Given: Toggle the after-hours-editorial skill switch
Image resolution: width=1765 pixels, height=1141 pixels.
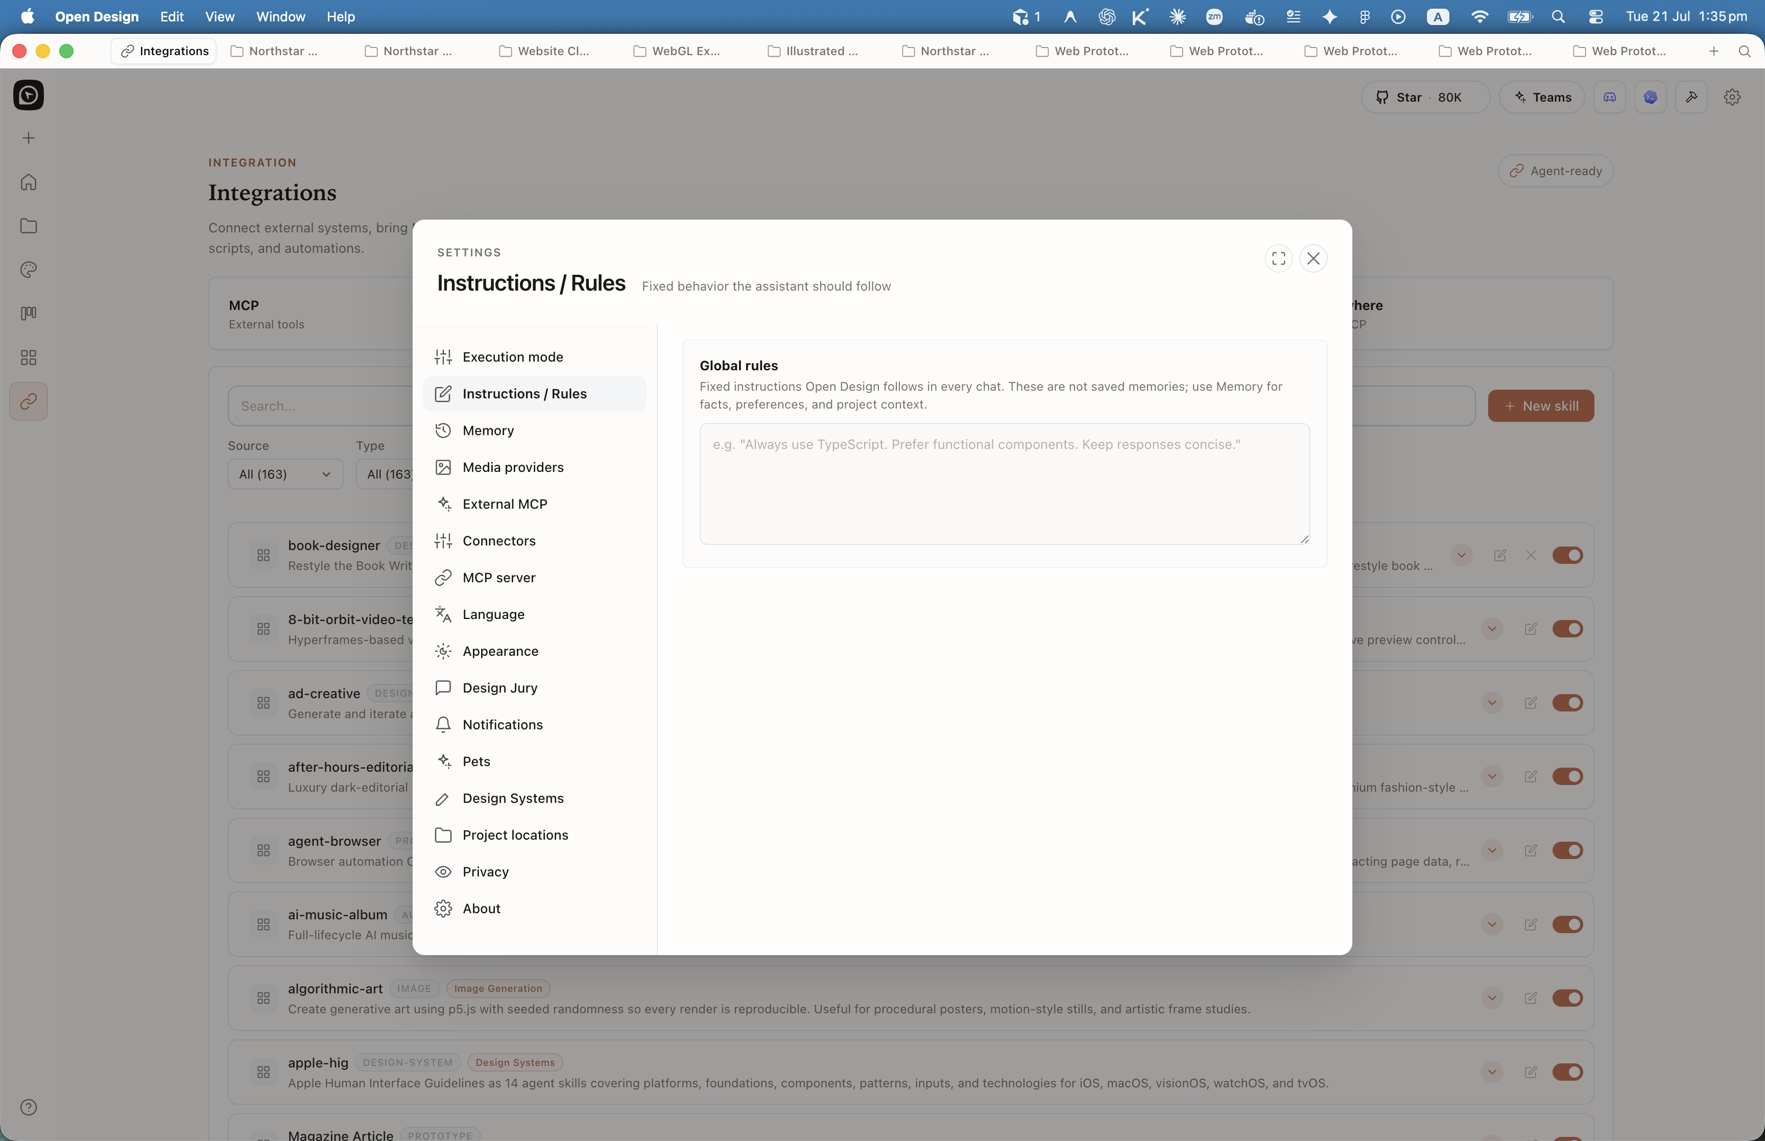Looking at the screenshot, I should coord(1567,776).
